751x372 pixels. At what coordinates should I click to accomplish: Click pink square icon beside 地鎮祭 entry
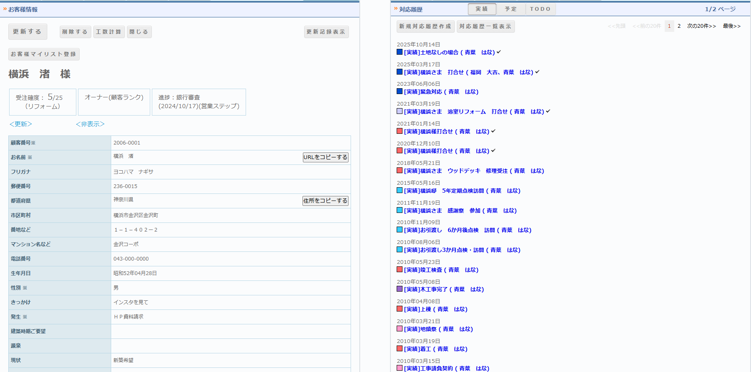click(400, 329)
